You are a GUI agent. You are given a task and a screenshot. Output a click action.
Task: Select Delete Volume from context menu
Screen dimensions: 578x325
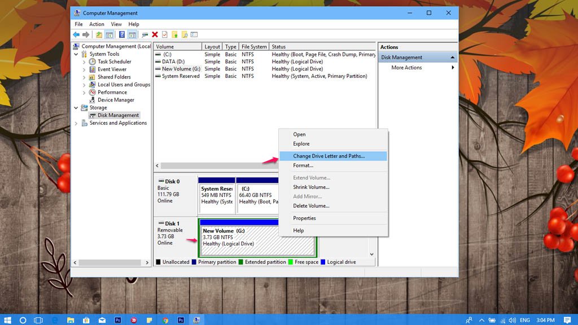click(x=333, y=205)
